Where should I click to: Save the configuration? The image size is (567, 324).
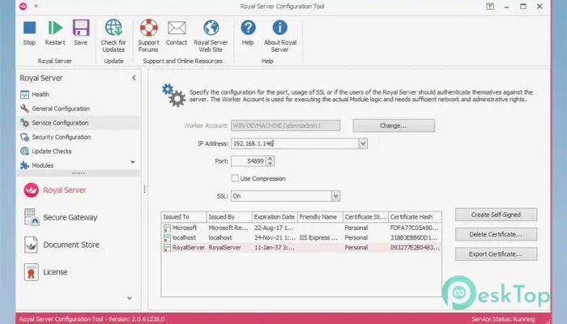coord(81,33)
